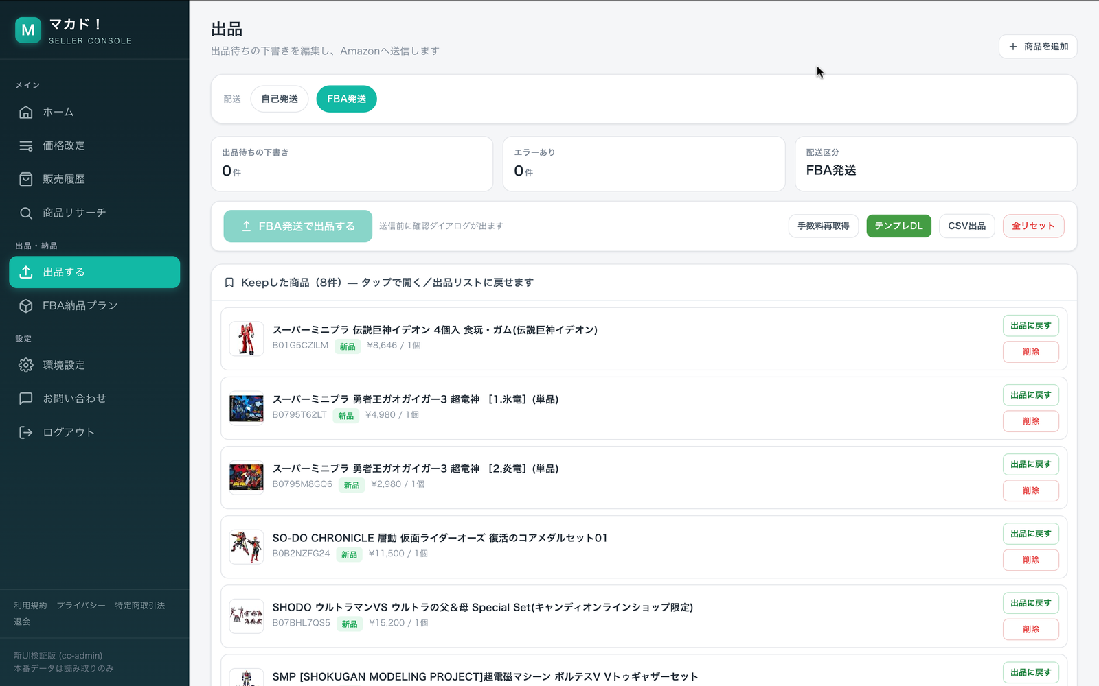Click ASIN text B0B2NZFG24
The width and height of the screenshot is (1099, 686).
tap(301, 554)
